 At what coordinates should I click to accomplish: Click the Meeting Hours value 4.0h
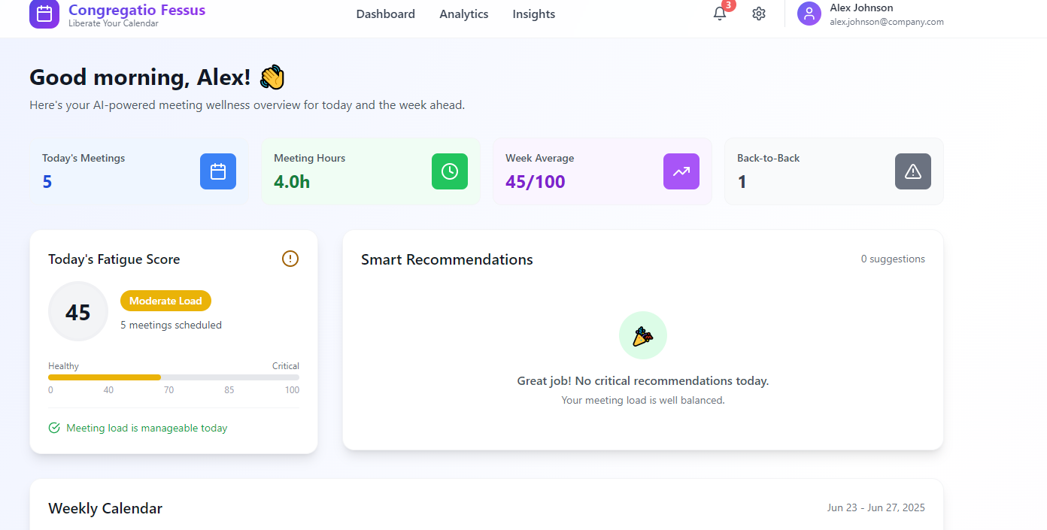coord(292,182)
